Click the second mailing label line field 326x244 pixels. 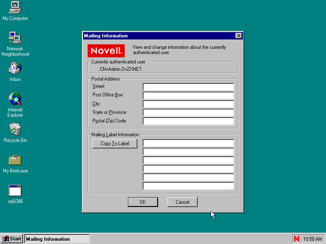[188, 152]
